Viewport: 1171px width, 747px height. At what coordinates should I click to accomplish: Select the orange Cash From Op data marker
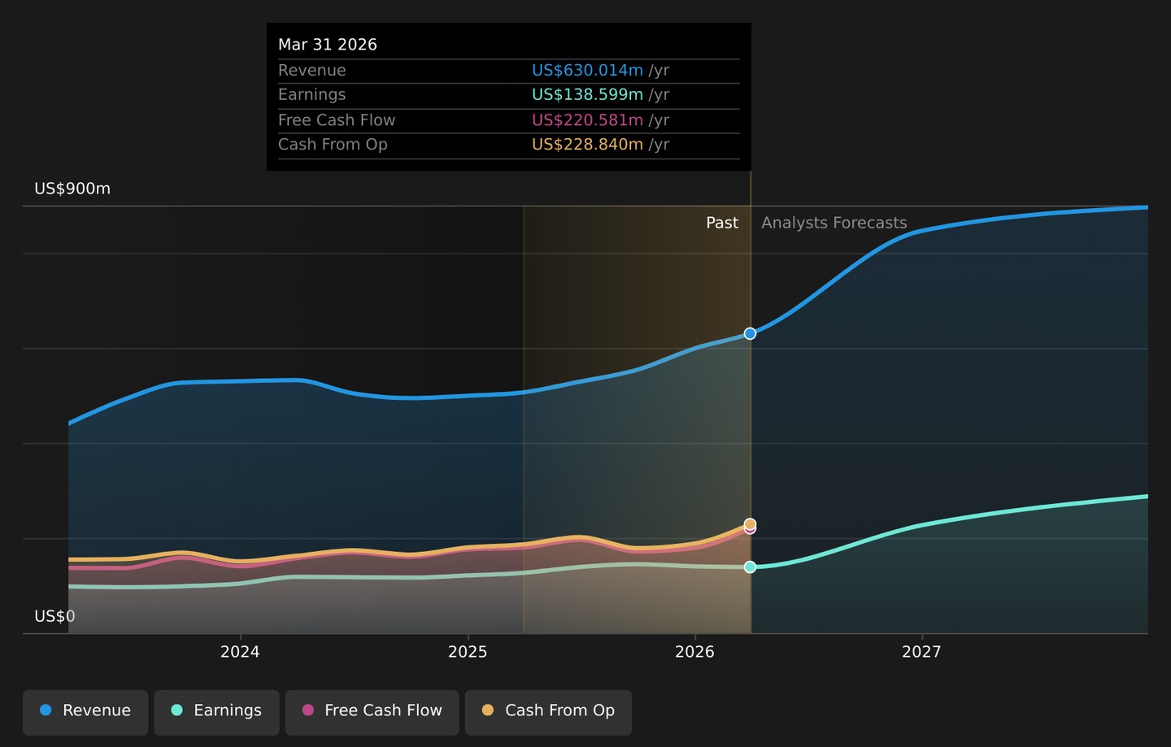(750, 523)
